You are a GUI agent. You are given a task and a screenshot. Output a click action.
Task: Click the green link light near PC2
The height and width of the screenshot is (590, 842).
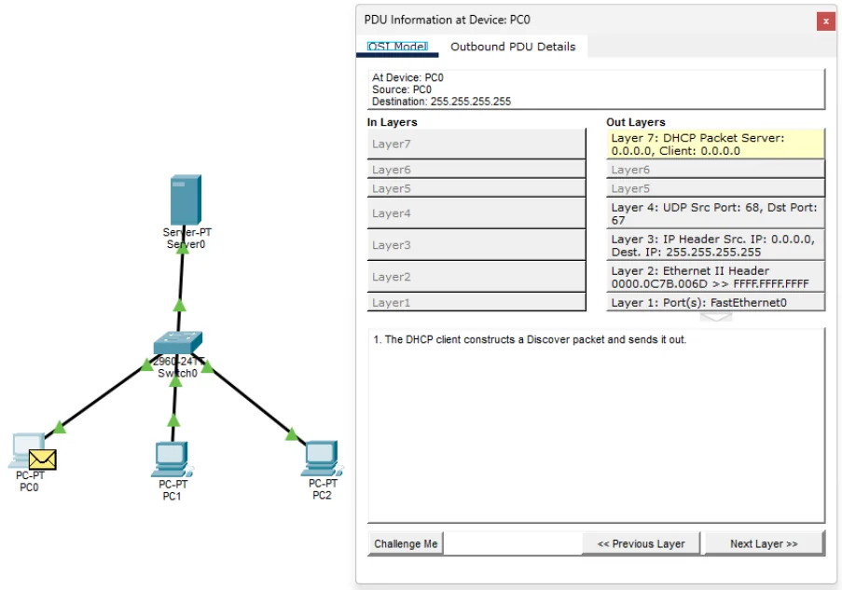[292, 433]
